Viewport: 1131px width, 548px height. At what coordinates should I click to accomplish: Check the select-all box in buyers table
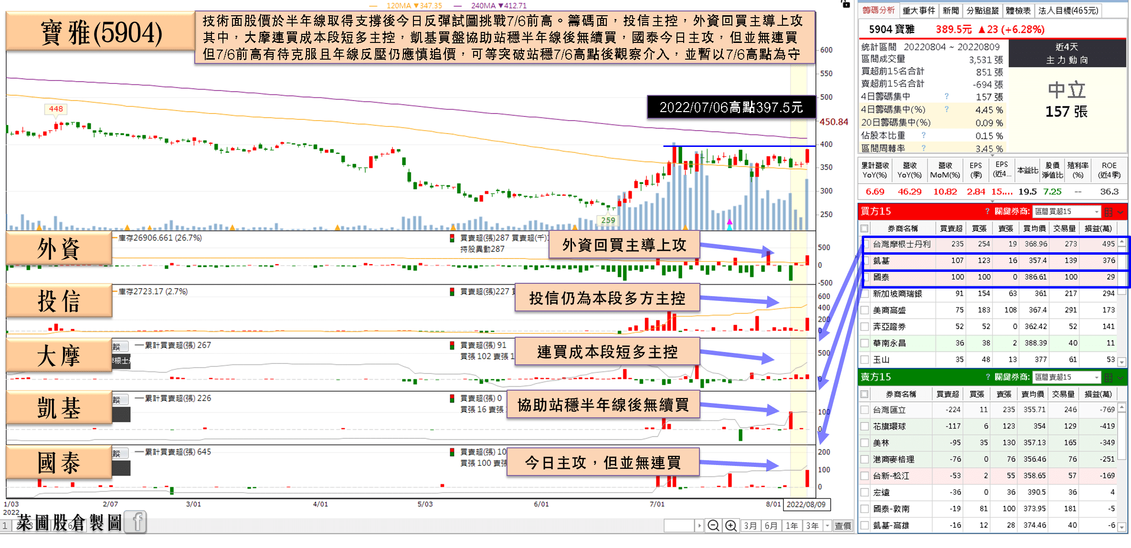(x=864, y=228)
